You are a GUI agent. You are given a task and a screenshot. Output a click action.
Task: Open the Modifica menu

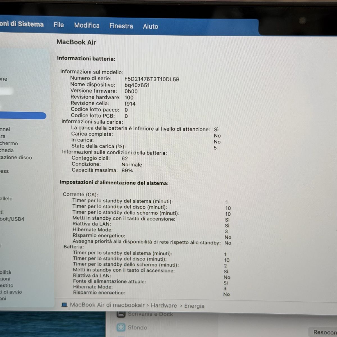click(x=87, y=26)
